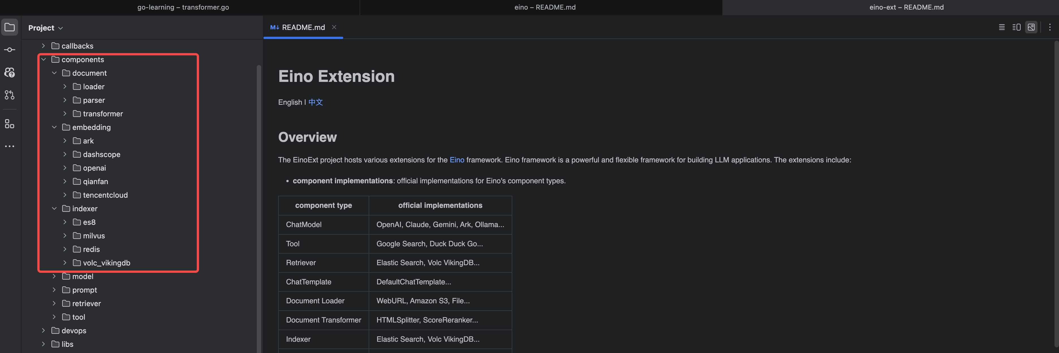Select the retriever folder icon
Image resolution: width=1059 pixels, height=353 pixels.
(66, 303)
